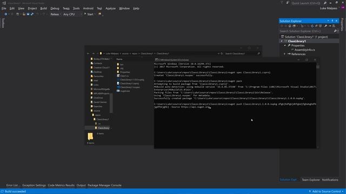This screenshot has width=346, height=194.
Task: Select the Properties folder in the file list
Action: (123, 72)
